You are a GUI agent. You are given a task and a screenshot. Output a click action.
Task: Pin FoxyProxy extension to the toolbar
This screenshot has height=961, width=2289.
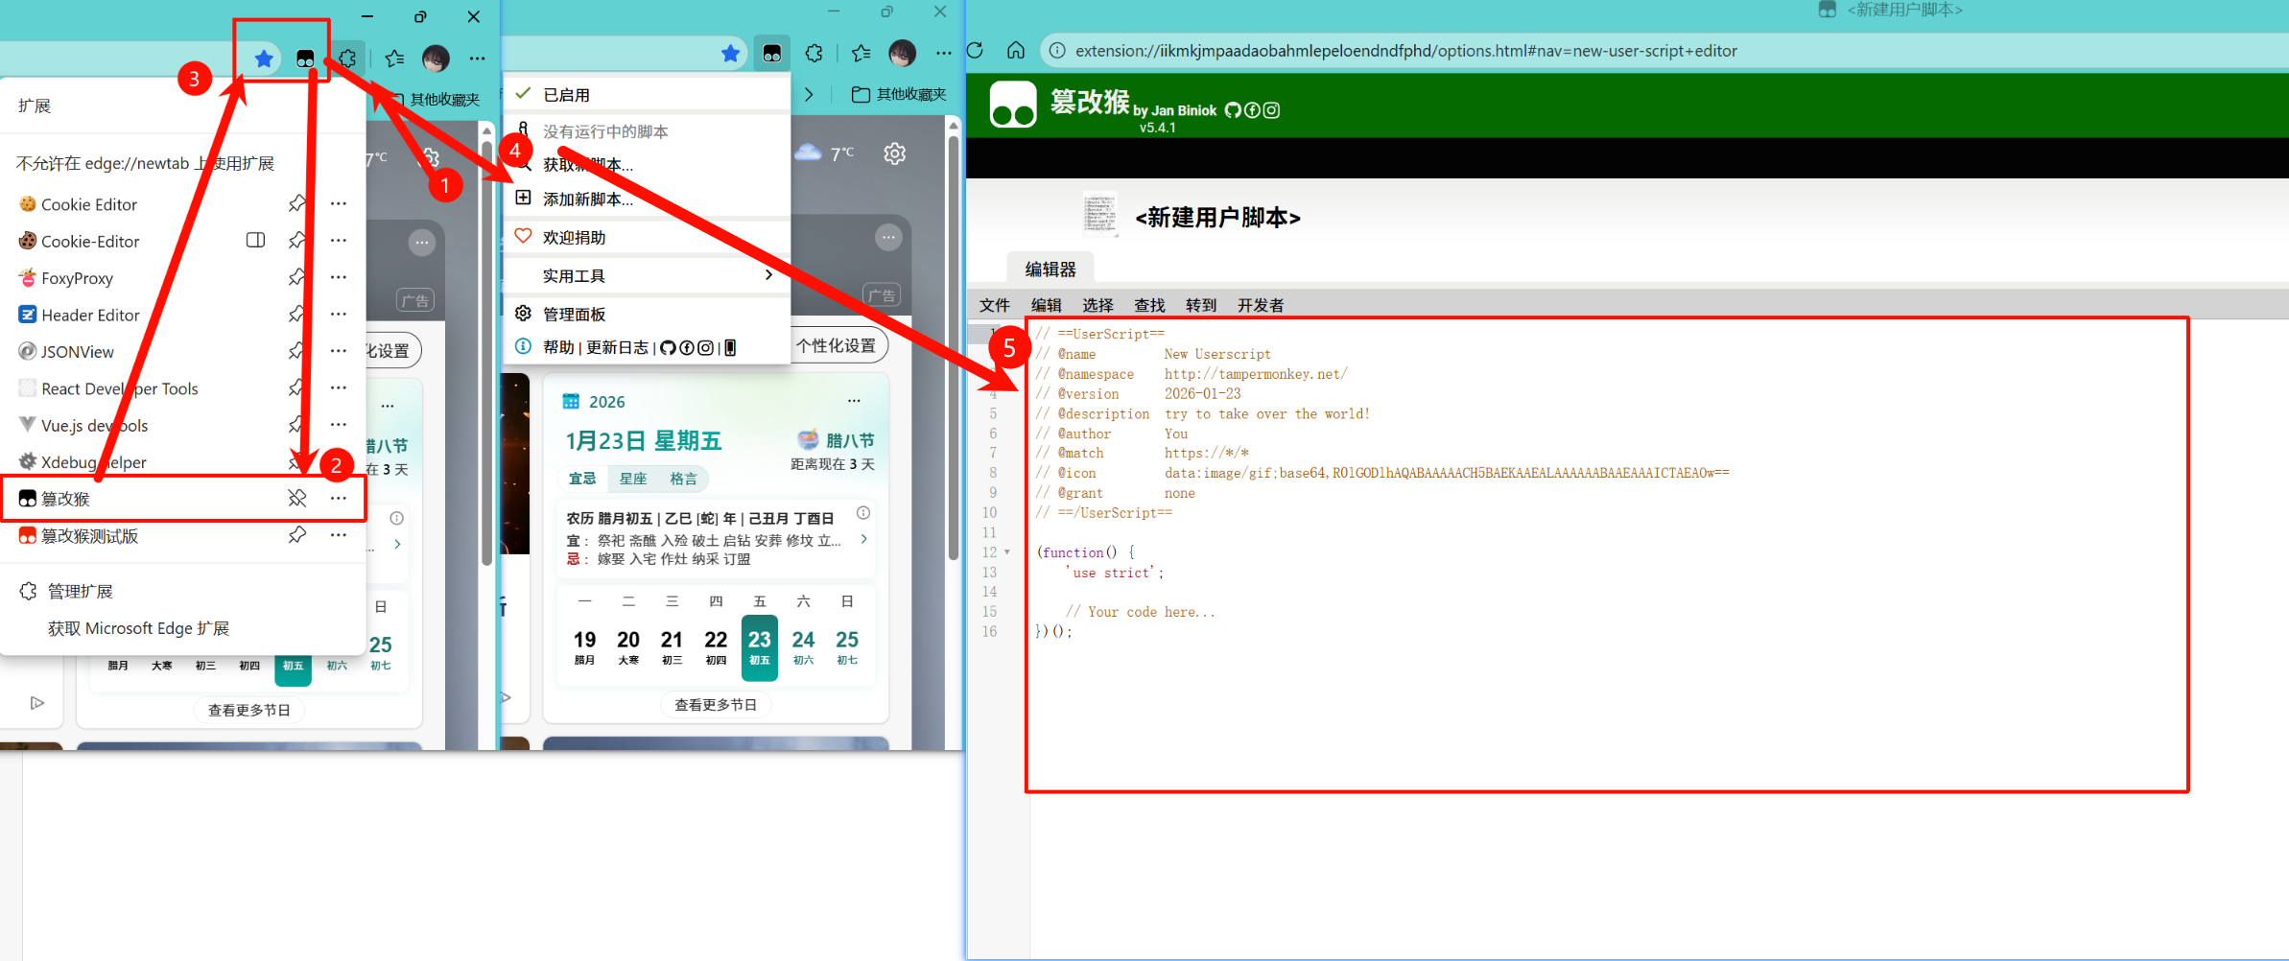[297, 278]
